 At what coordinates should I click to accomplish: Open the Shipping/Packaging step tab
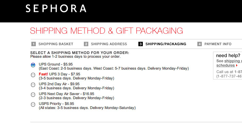click(x=166, y=44)
